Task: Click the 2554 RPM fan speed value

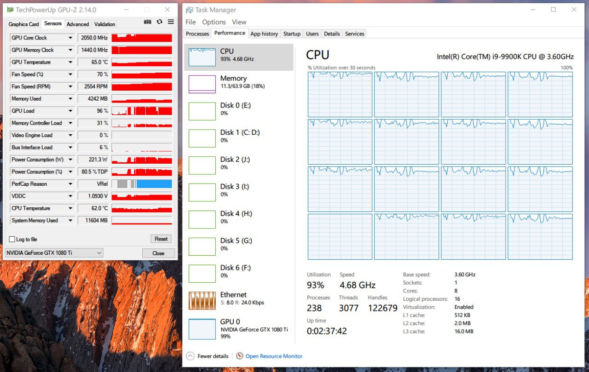Action: coord(94,86)
